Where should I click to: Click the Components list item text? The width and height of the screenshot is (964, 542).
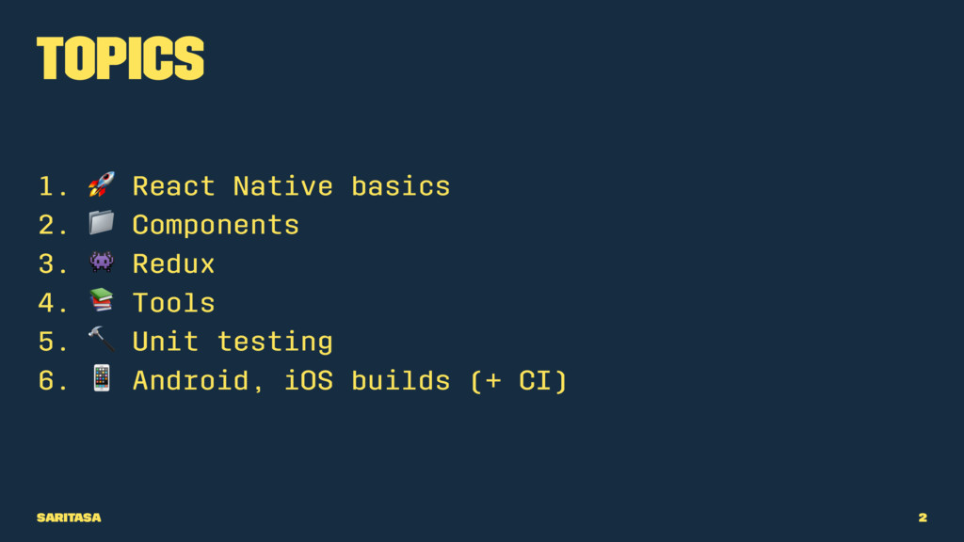tap(216, 225)
